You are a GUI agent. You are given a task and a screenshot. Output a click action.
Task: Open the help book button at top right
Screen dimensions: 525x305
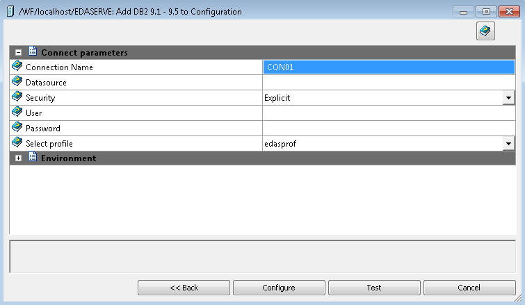click(x=485, y=31)
